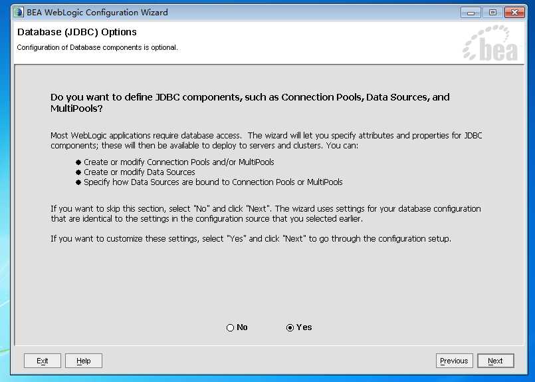Maximize the Configuration Wizard window
Image resolution: width=535 pixels, height=382 pixels.
(492, 13)
